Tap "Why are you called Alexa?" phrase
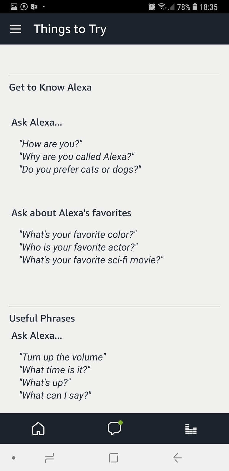The image size is (229, 471). 77,157
